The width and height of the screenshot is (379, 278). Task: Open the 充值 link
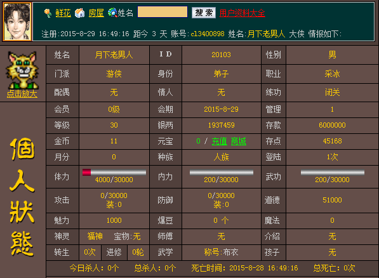click(x=220, y=141)
